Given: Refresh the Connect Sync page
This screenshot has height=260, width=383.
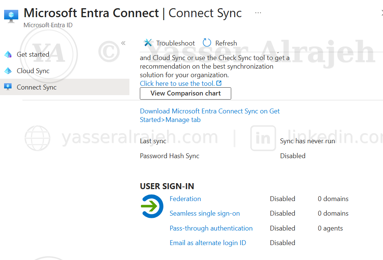Looking at the screenshot, I should click(220, 43).
